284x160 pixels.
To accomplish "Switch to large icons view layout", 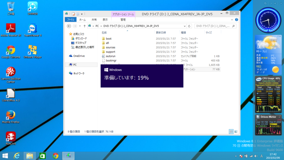I will (236, 132).
